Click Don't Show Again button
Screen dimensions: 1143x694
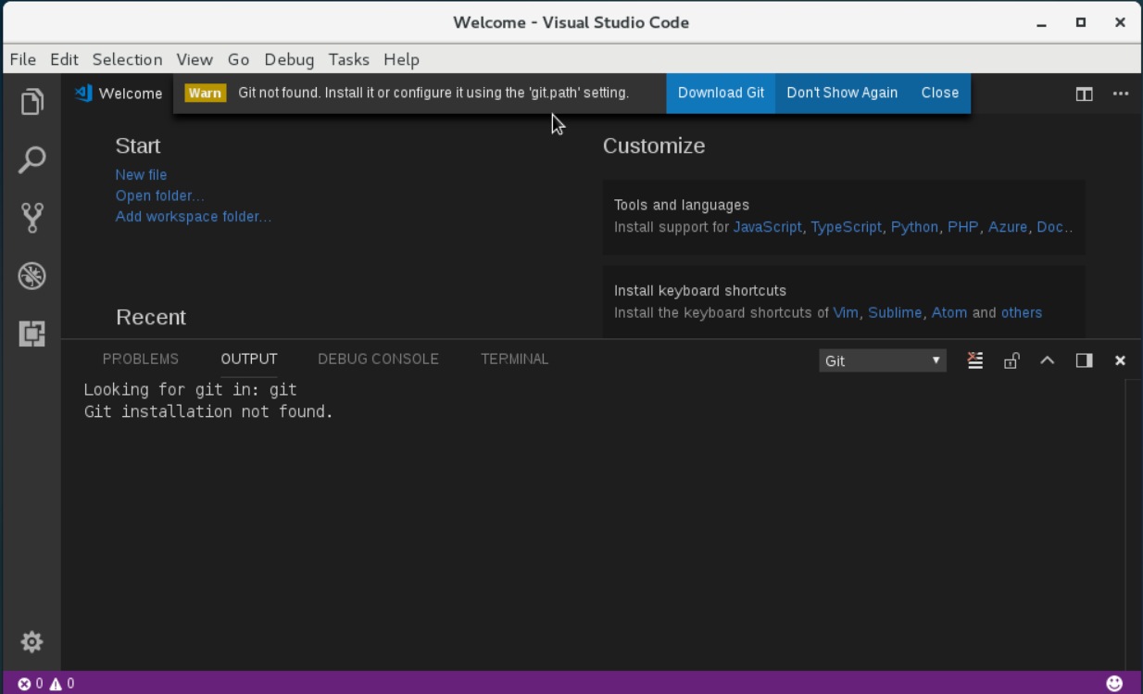click(x=842, y=93)
